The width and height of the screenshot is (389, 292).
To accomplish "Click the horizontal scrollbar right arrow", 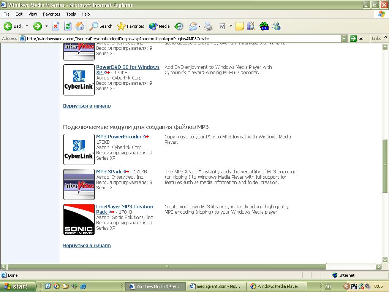I will pos(379,267).
